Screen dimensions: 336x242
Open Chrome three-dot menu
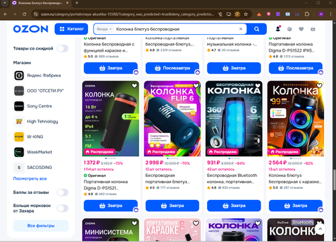point(331,14)
